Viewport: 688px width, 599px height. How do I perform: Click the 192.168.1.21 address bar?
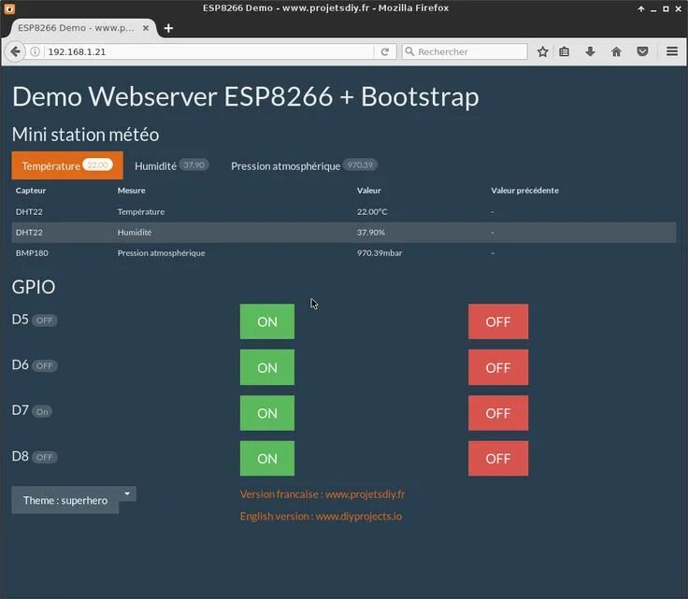(209, 51)
